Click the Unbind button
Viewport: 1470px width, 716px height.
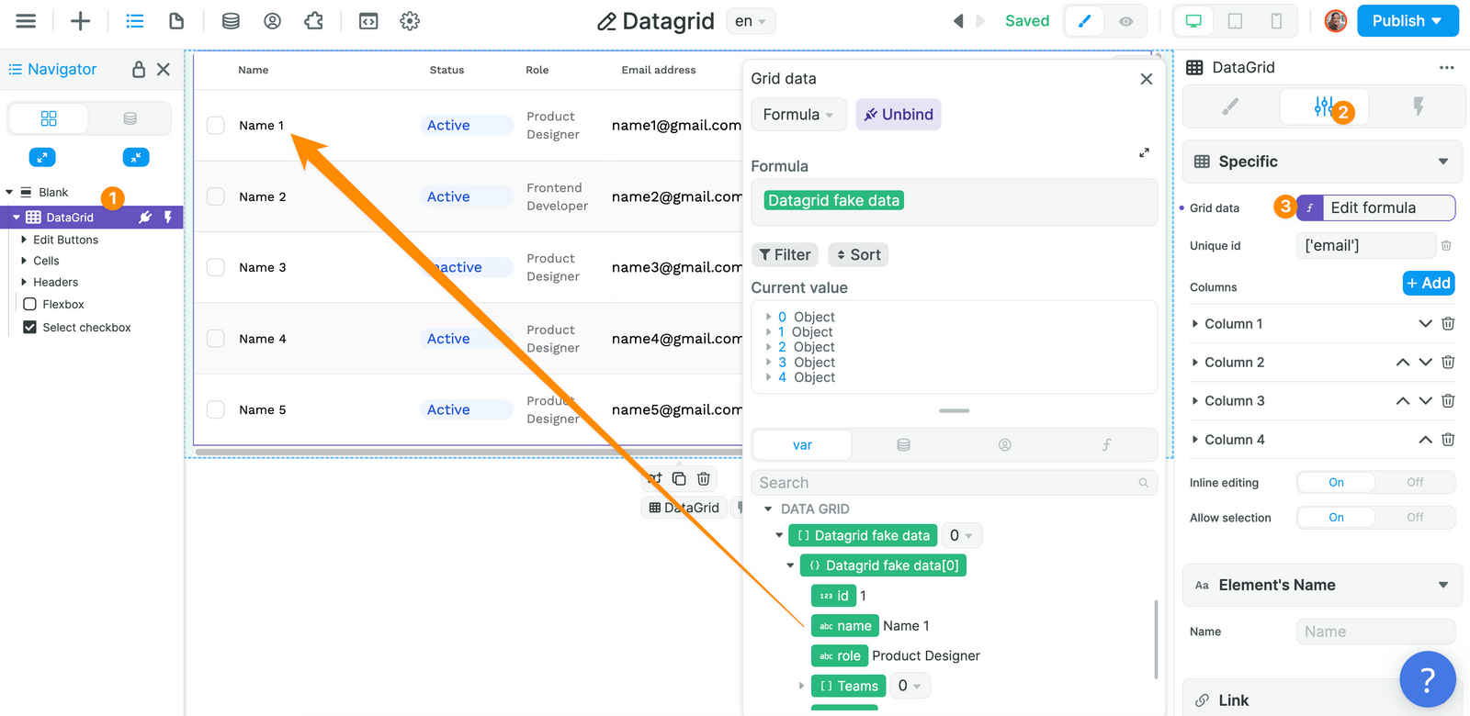coord(899,115)
